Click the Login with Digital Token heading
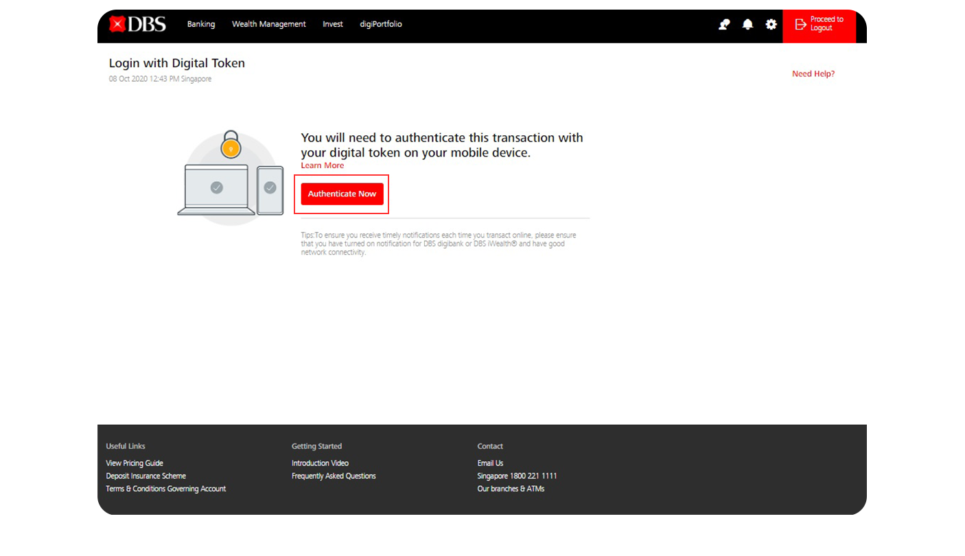 pyautogui.click(x=177, y=63)
